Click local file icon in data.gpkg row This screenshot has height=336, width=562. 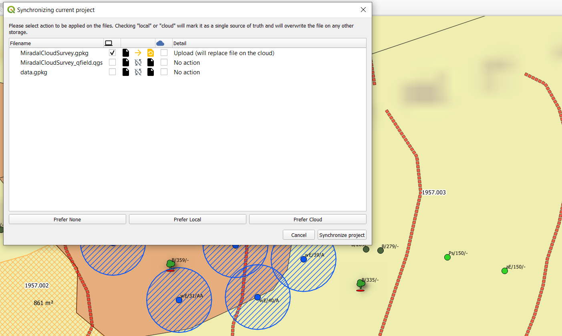[x=126, y=72]
